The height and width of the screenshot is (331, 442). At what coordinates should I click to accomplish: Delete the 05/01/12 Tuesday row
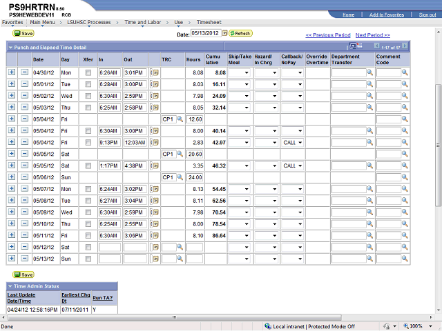click(24, 83)
